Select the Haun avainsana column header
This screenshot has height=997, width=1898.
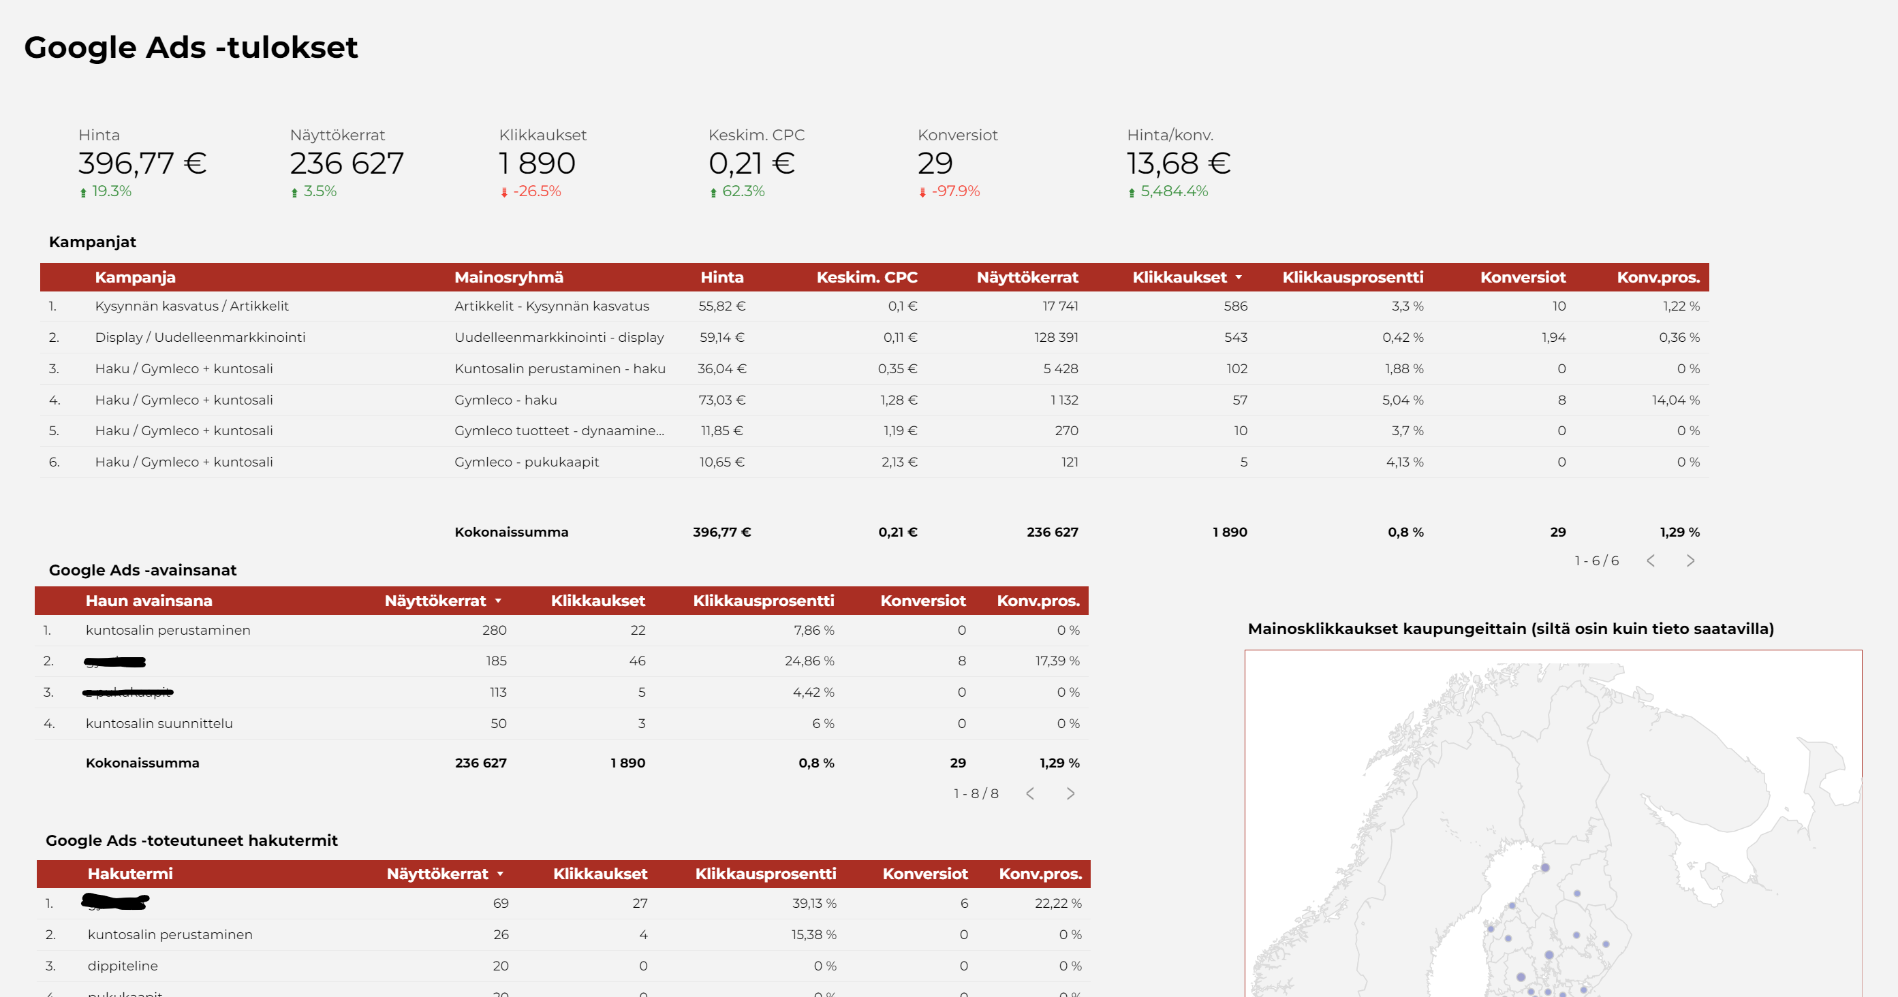(150, 601)
